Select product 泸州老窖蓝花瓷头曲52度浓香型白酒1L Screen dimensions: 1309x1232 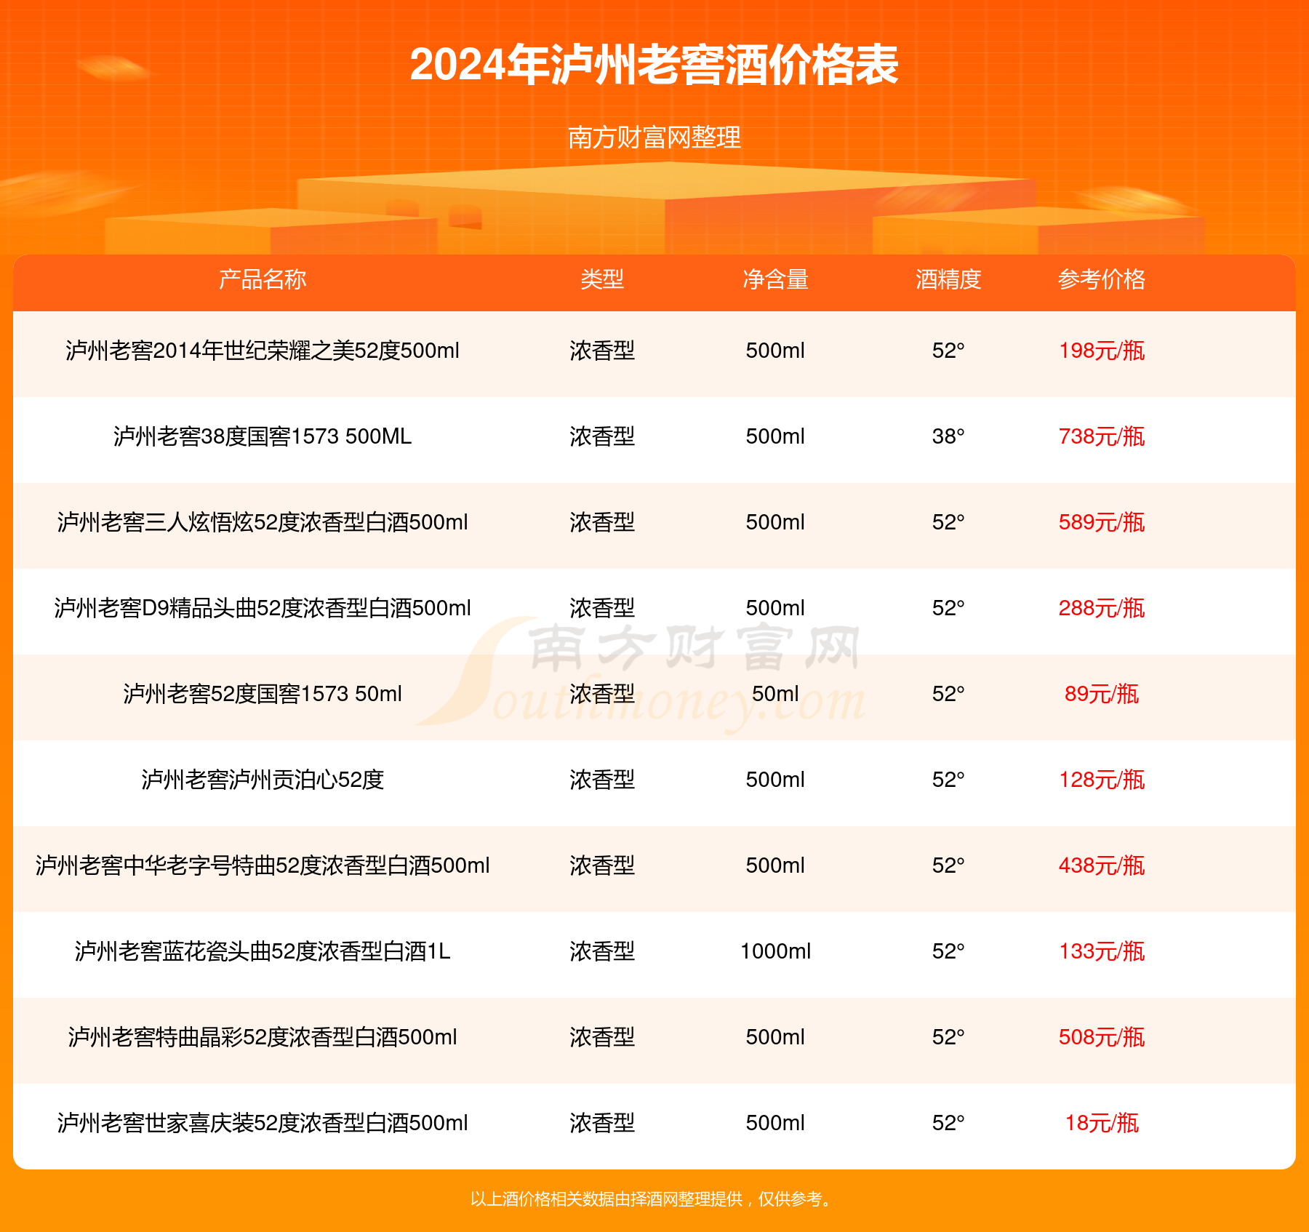point(263,951)
